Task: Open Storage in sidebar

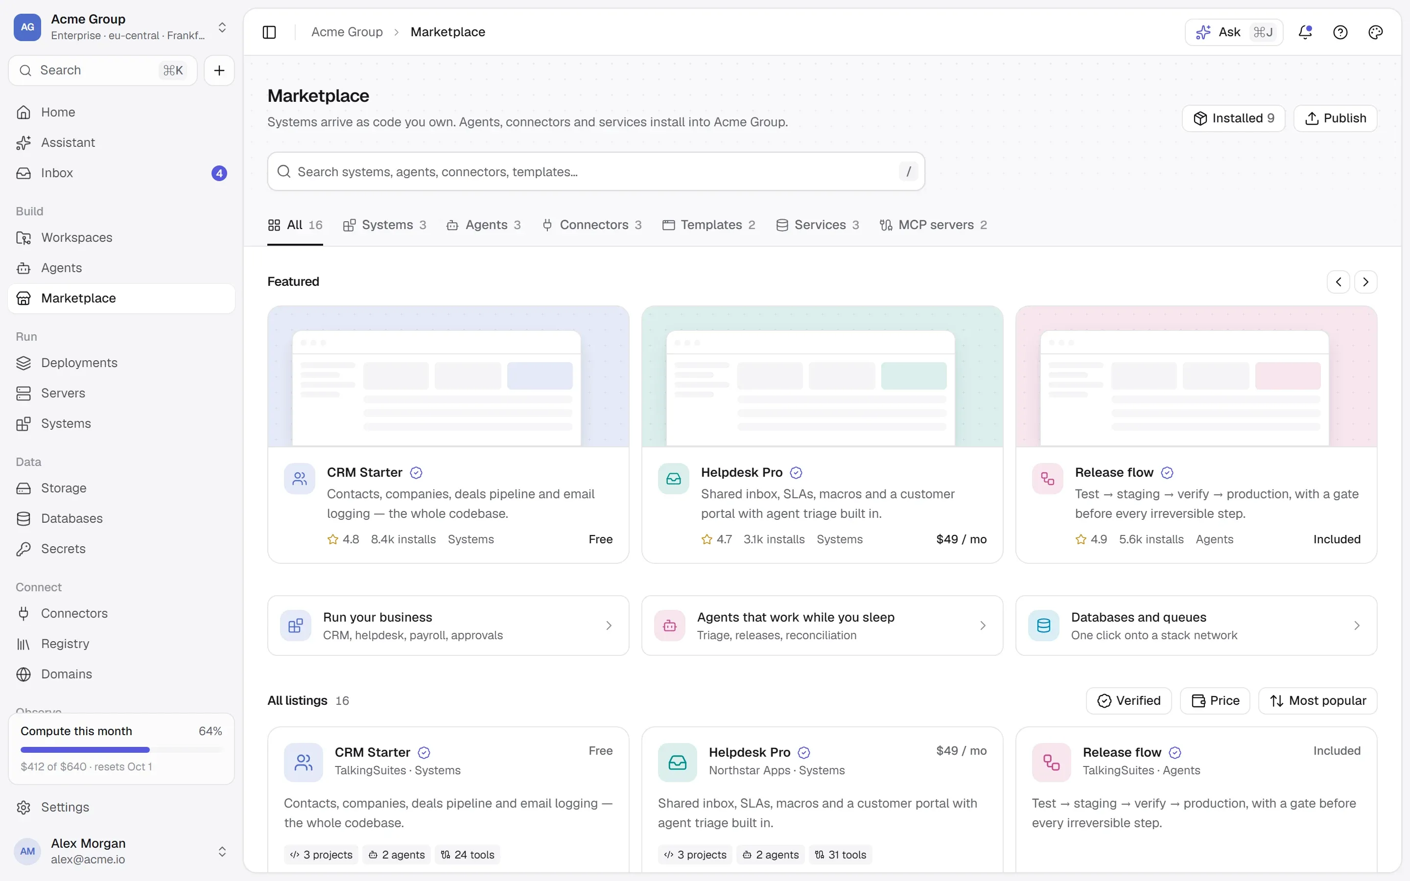Action: click(121, 488)
